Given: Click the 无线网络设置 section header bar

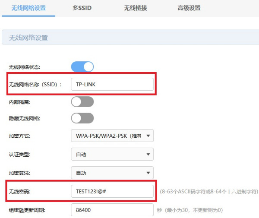Looking at the screenshot, I should [129, 38].
